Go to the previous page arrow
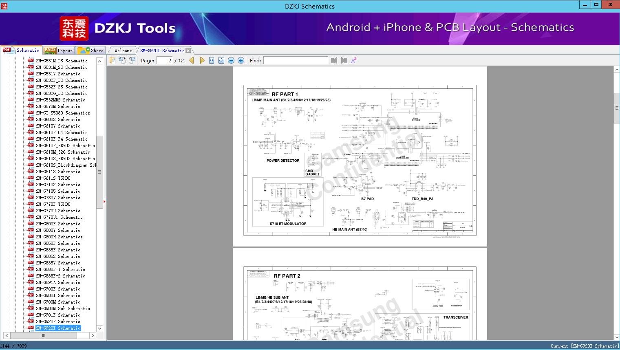Image resolution: width=620 pixels, height=350 pixels. click(192, 60)
